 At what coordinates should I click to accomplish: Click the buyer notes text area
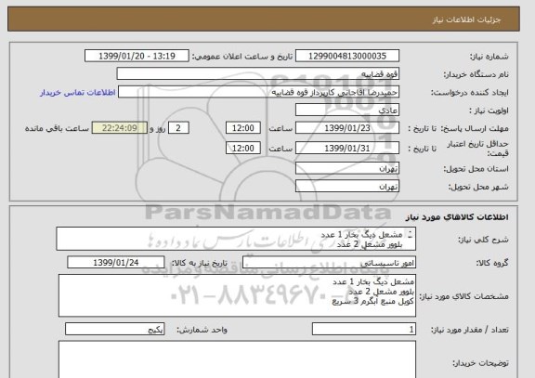click(237, 359)
